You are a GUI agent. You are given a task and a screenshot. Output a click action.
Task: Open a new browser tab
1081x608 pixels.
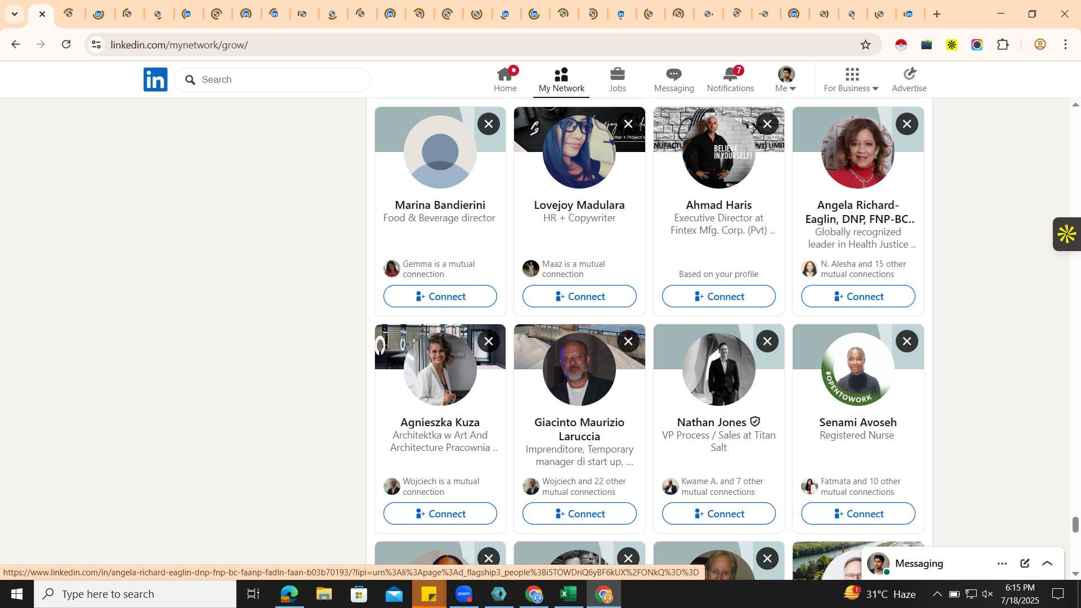coord(937,14)
